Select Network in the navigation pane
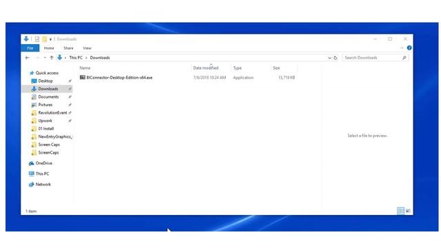441x248 pixels. click(x=43, y=185)
